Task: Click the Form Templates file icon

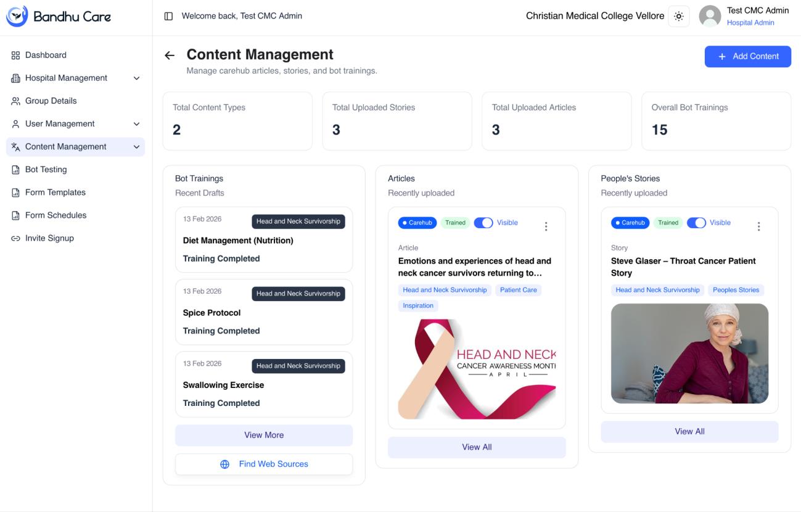Action: tap(16, 192)
